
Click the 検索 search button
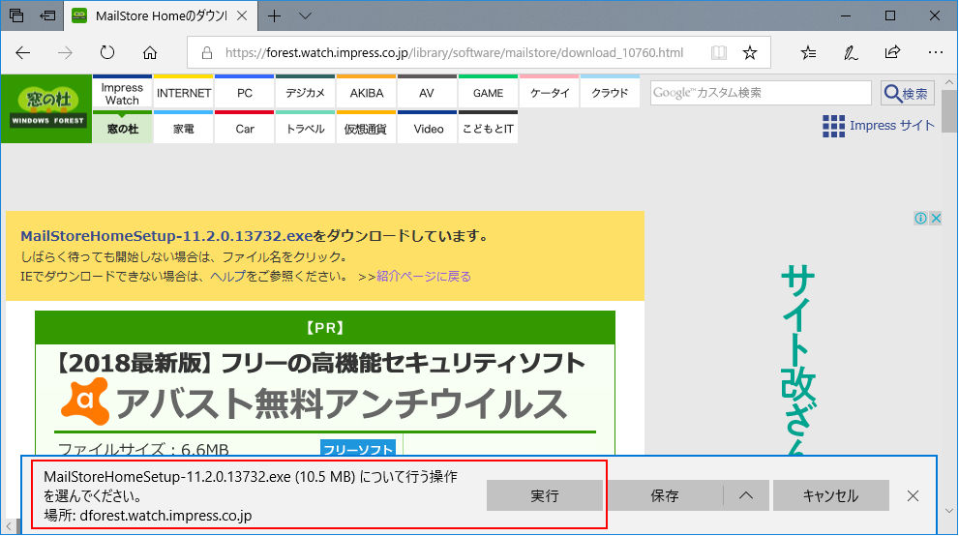tap(908, 93)
